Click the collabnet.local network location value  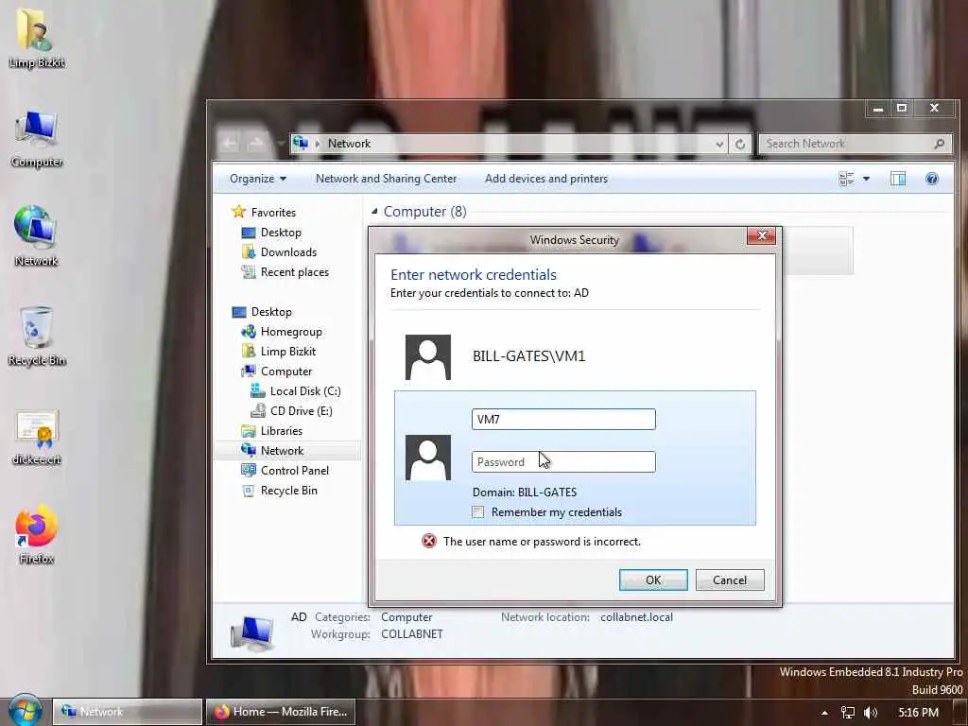coord(636,617)
